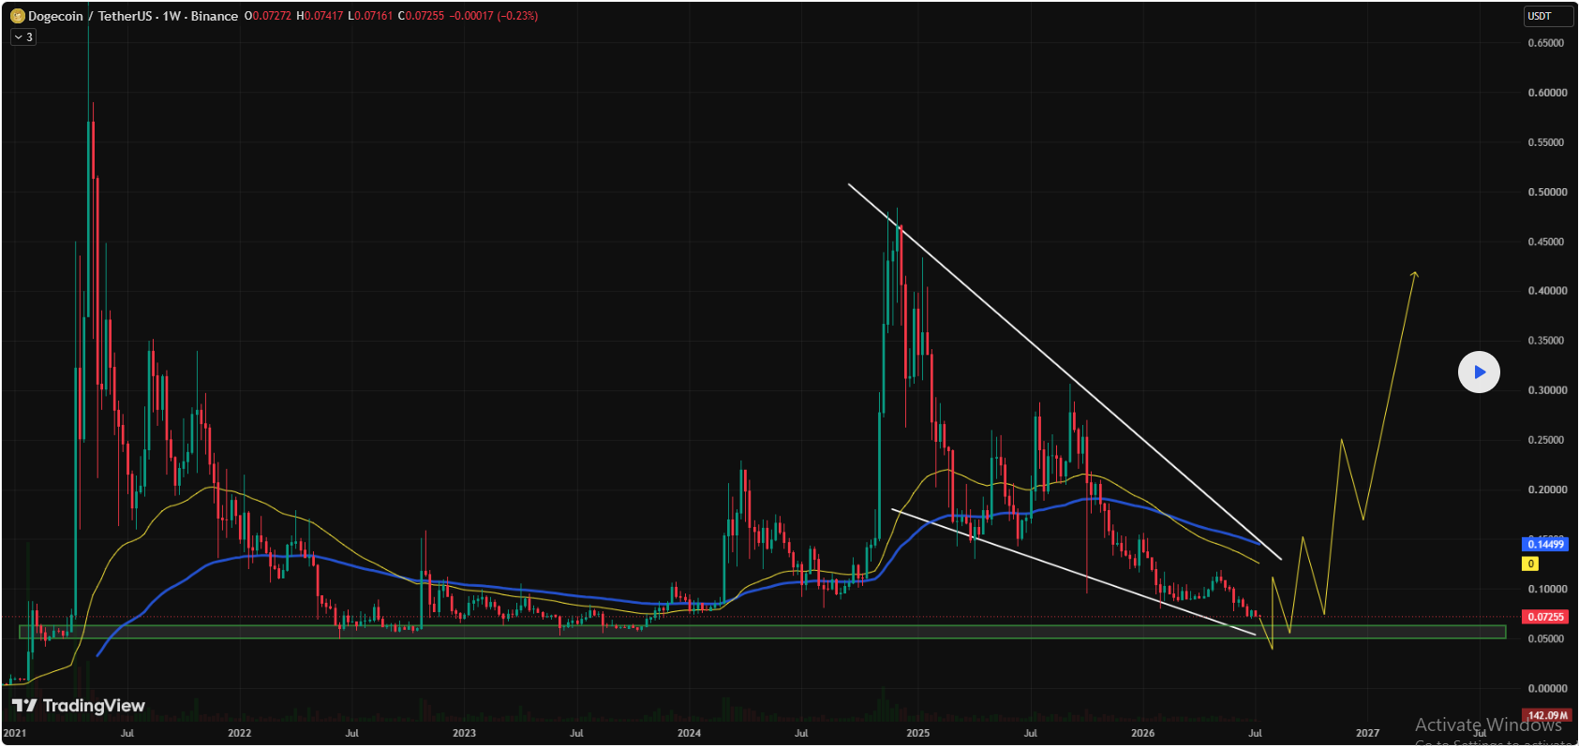Click the red 142.09M volume label
The height and width of the screenshot is (746, 1579).
point(1547,716)
